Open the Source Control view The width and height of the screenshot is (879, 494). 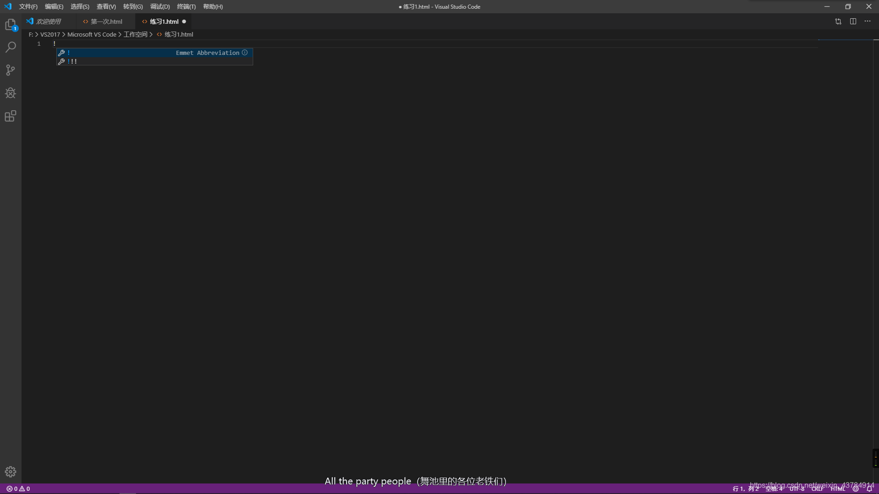[x=11, y=70]
